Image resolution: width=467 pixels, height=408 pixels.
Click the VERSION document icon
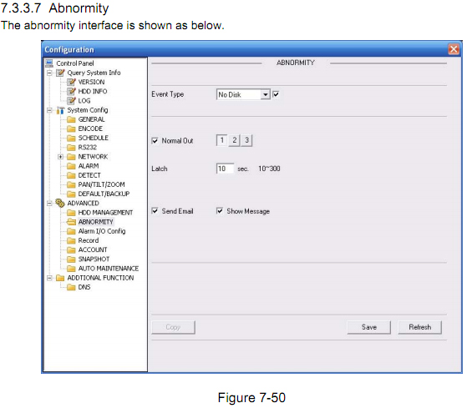[71, 82]
